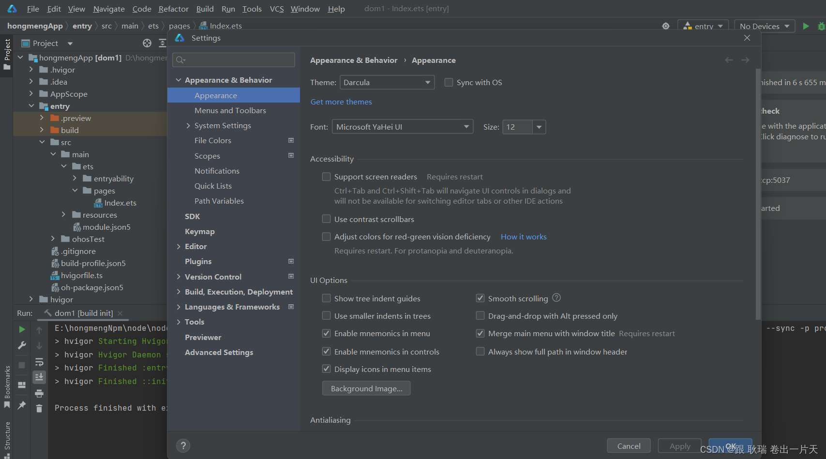Pin the Run tab with pin icon
The height and width of the screenshot is (459, 826).
pos(22,405)
